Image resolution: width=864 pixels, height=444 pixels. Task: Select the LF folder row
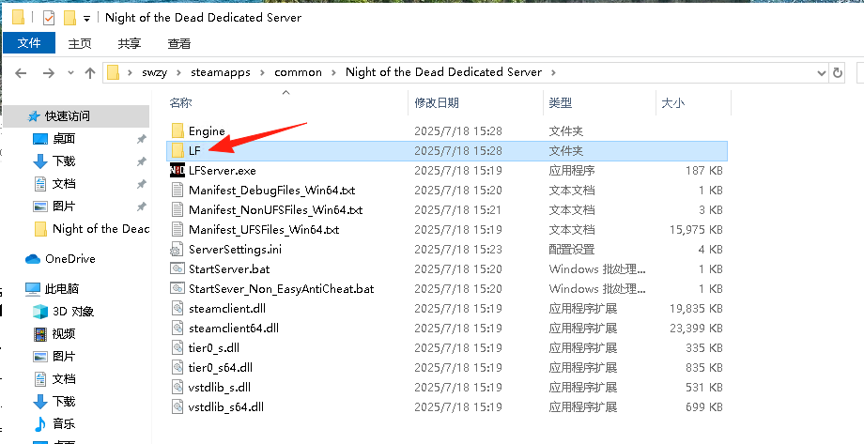point(447,151)
